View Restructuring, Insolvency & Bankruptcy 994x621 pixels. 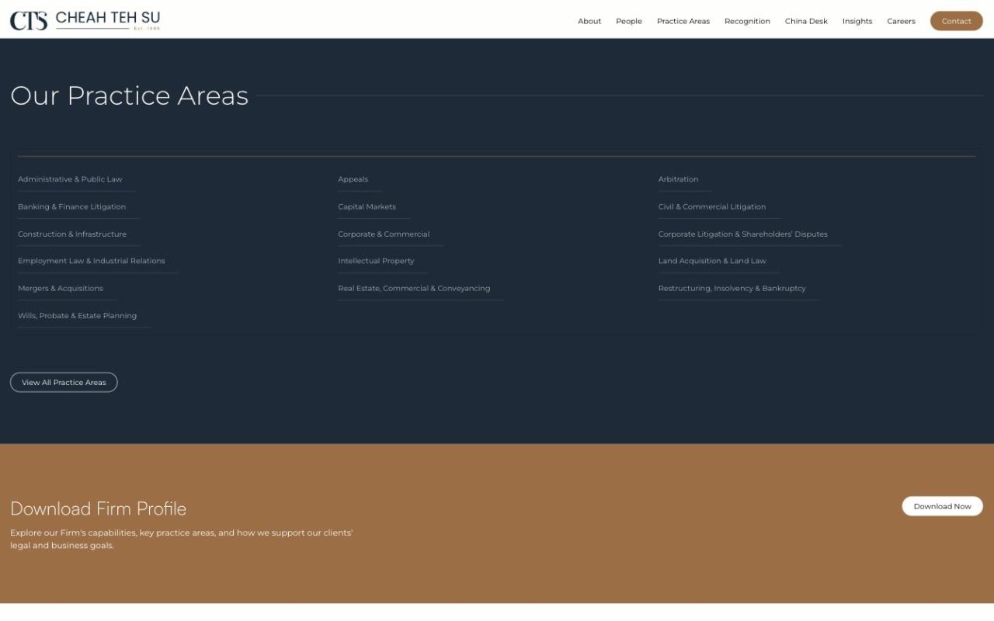732,288
